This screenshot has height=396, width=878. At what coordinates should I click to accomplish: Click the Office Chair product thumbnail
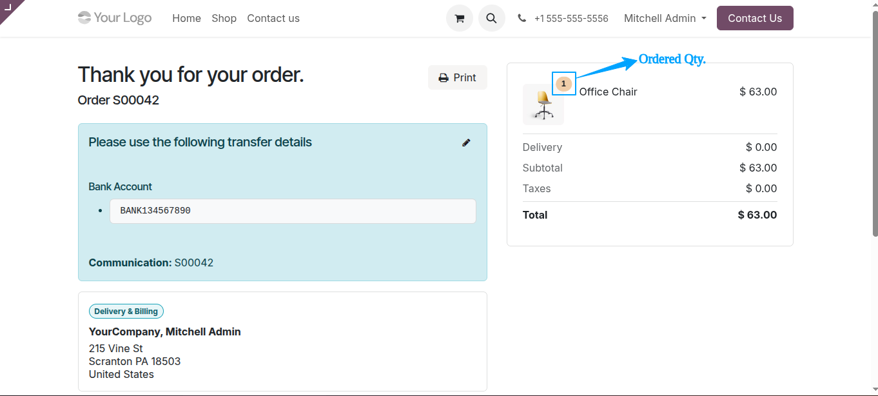[x=543, y=104]
